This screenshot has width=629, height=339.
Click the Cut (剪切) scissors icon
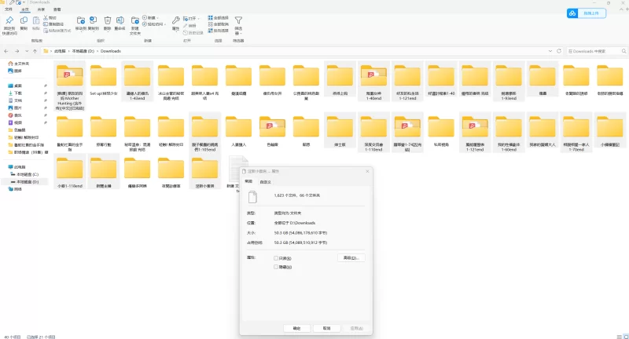[46, 17]
